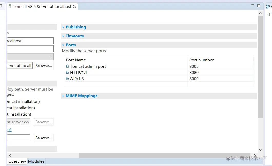Viewport: 272px width, 166px height.
Task: Click Browse next to configuration path
Action: click(44, 65)
